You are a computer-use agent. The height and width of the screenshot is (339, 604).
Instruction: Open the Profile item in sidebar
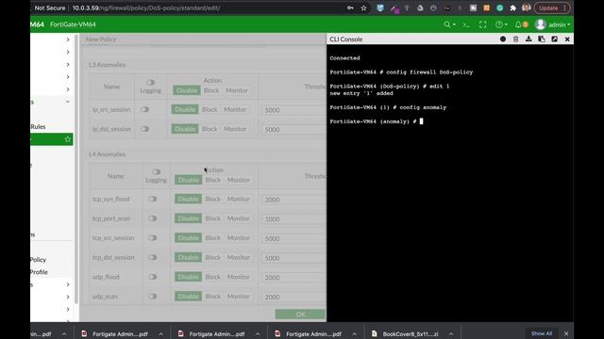point(39,272)
